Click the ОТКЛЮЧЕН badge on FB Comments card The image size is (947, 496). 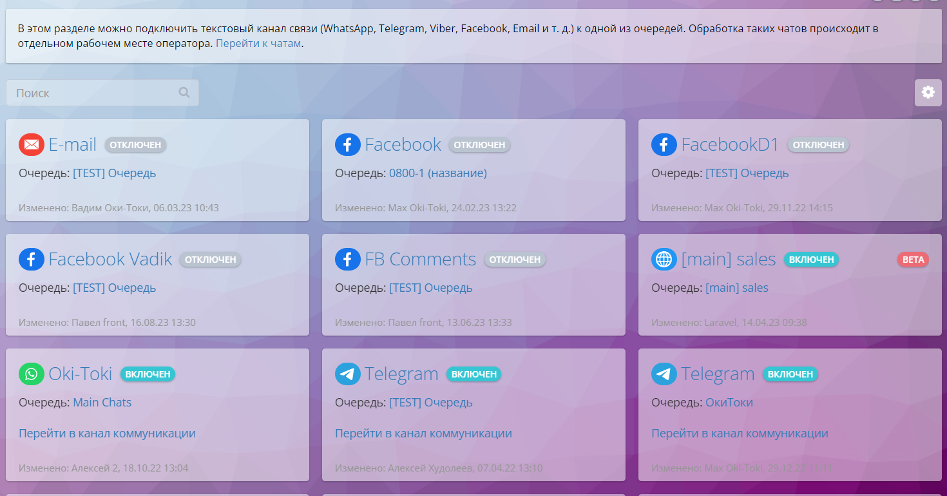[515, 260]
